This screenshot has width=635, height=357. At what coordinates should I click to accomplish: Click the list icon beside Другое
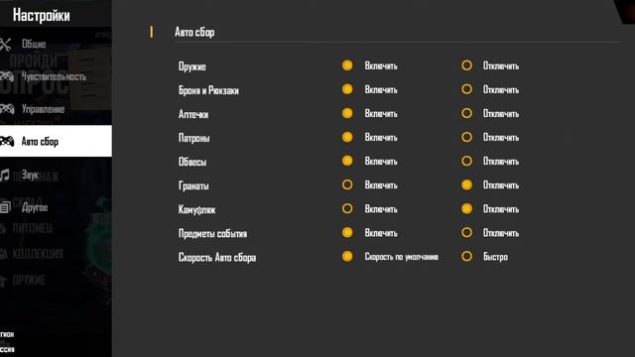[5, 207]
